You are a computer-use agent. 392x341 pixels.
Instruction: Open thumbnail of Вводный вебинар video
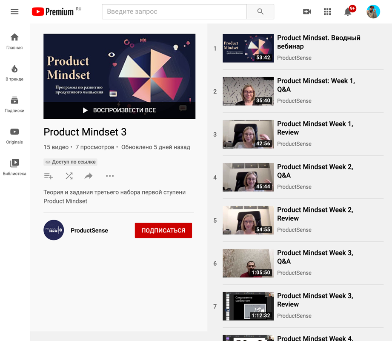pyautogui.click(x=248, y=48)
